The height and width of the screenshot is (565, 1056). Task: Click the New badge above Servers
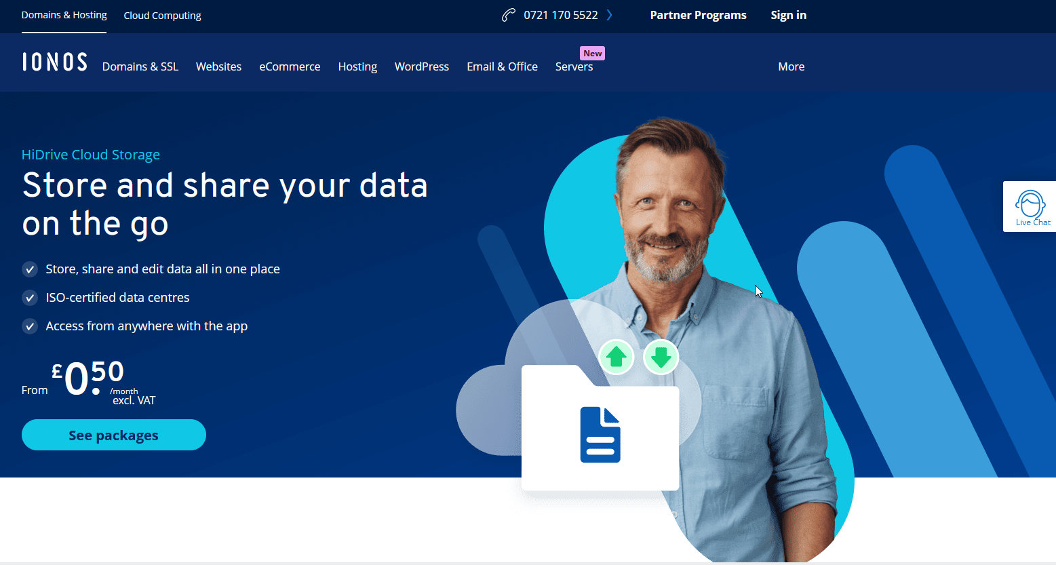pyautogui.click(x=592, y=53)
